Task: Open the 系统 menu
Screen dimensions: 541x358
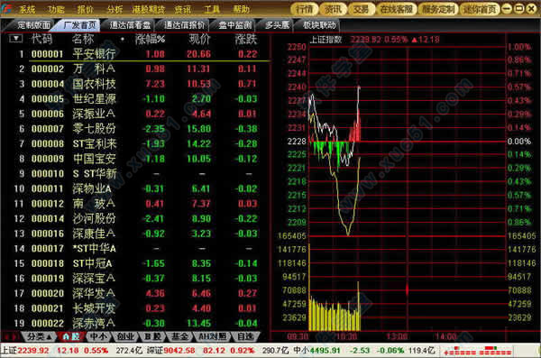Action: 27,9
